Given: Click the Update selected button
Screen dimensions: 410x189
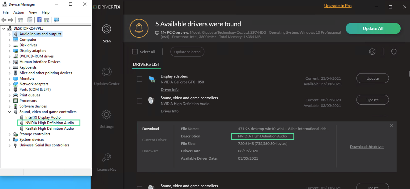Looking at the screenshot, I should click(187, 52).
